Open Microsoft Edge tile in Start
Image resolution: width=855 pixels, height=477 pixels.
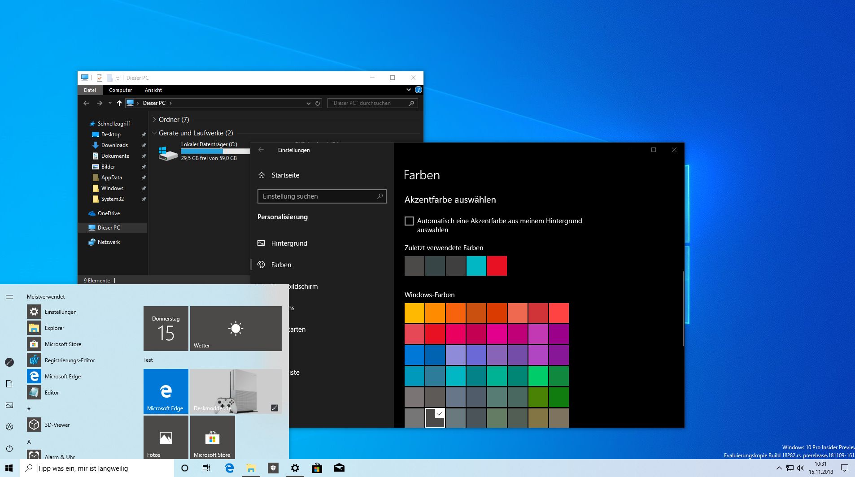click(166, 391)
